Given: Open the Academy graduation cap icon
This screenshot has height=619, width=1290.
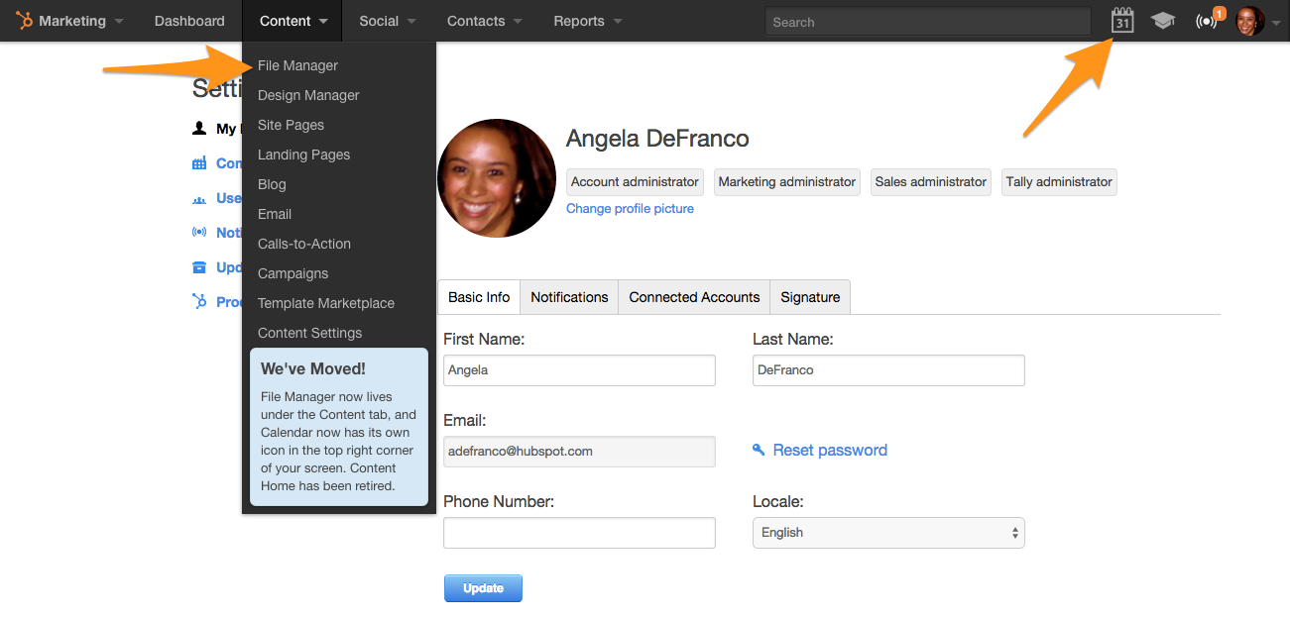Looking at the screenshot, I should point(1163,21).
